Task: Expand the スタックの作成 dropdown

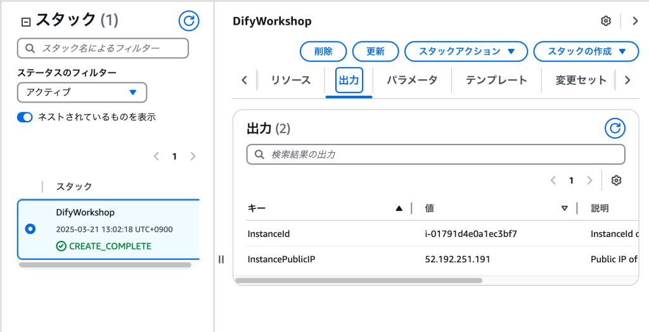Action: (586, 51)
